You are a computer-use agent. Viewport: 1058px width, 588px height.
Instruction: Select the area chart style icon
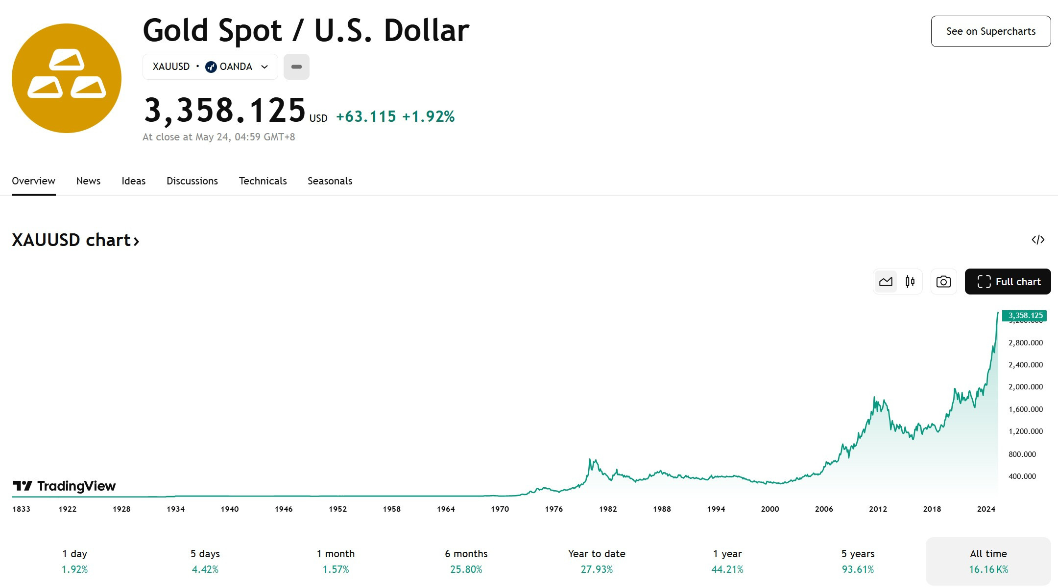tap(886, 282)
